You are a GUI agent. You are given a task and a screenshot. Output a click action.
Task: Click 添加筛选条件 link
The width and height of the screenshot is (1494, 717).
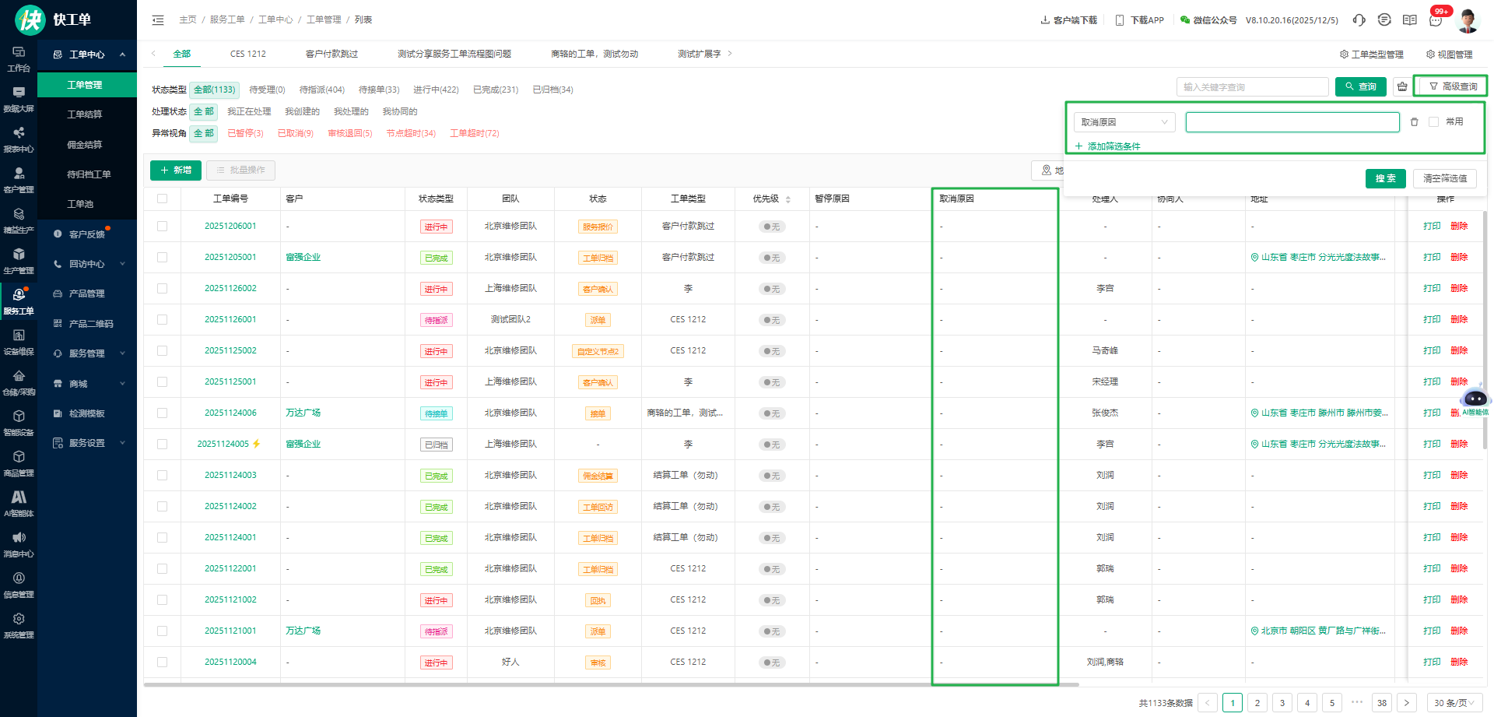pyautogui.click(x=1113, y=146)
